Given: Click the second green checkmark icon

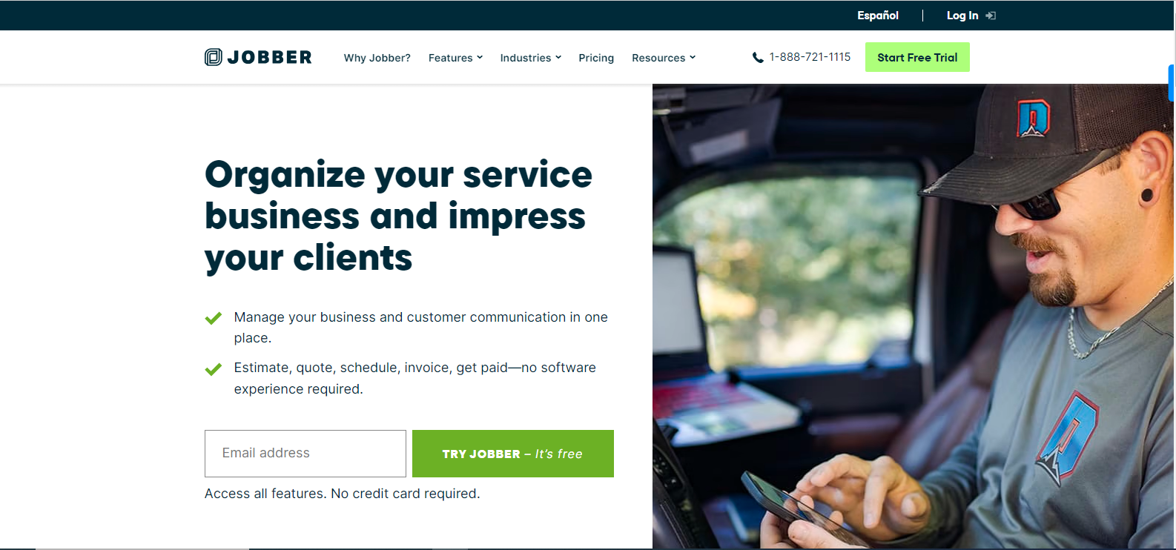Looking at the screenshot, I should click(214, 368).
